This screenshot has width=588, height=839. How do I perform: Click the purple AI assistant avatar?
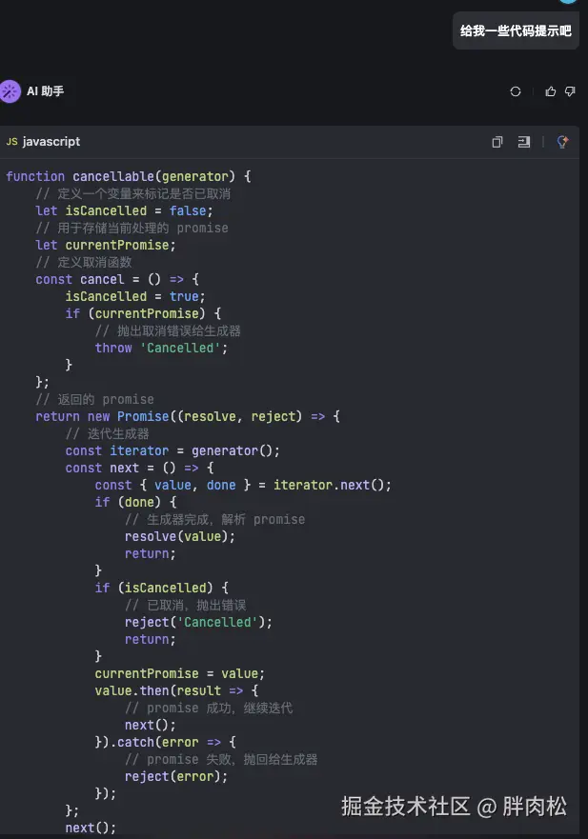10,91
